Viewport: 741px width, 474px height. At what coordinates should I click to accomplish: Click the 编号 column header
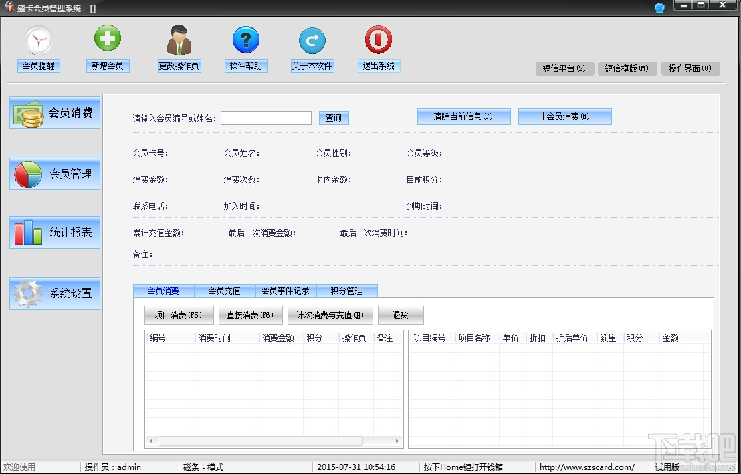170,338
